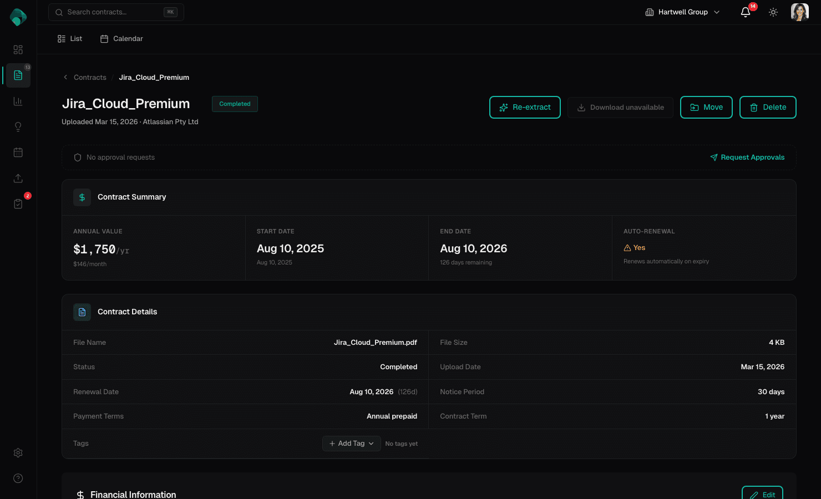The image size is (821, 499).
Task: Open the Settings gear at sidebar bottom
Action: click(x=18, y=452)
